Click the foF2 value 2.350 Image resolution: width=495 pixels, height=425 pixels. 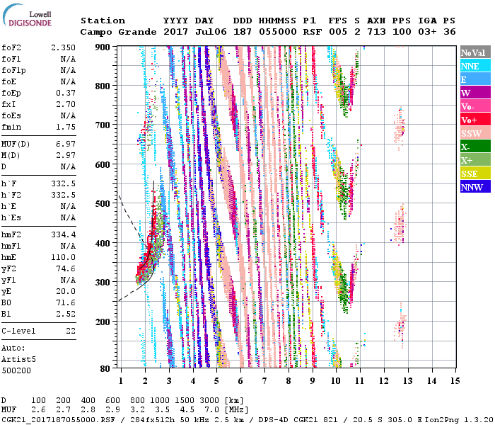click(62, 47)
